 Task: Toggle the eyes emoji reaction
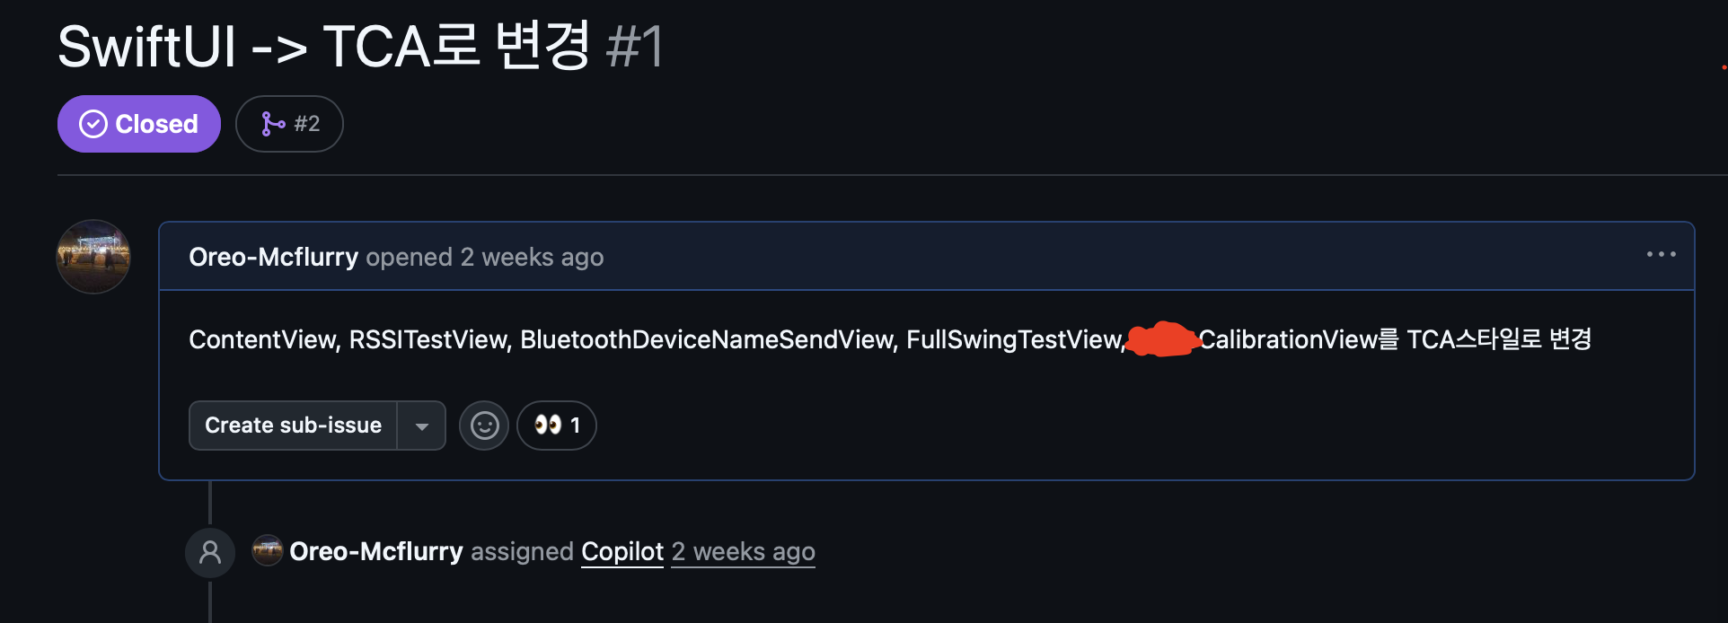tap(557, 426)
